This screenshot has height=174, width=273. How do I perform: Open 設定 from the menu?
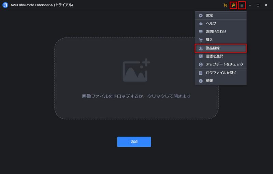click(x=221, y=15)
